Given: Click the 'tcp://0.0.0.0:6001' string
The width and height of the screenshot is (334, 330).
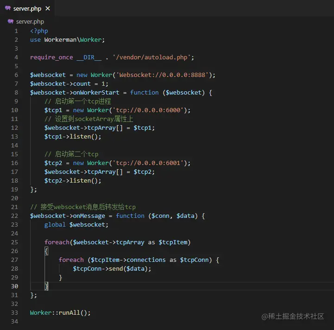Looking at the screenshot, I should click(148, 163).
